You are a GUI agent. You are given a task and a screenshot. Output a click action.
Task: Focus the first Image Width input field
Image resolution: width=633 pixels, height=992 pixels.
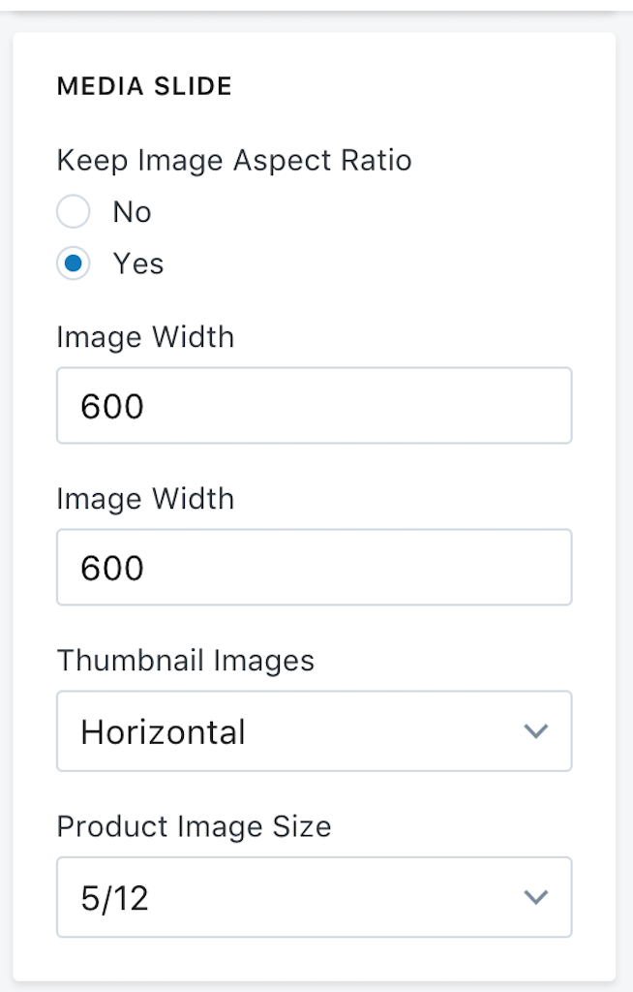(x=314, y=405)
